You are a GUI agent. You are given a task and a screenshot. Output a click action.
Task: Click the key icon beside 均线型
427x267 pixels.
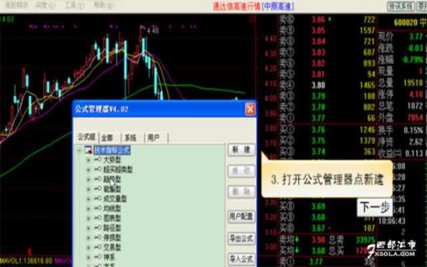(x=97, y=208)
